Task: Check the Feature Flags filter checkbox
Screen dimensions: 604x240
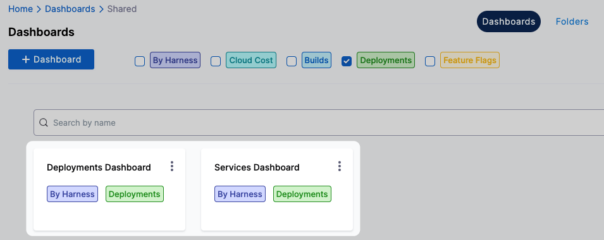Action: tap(430, 61)
